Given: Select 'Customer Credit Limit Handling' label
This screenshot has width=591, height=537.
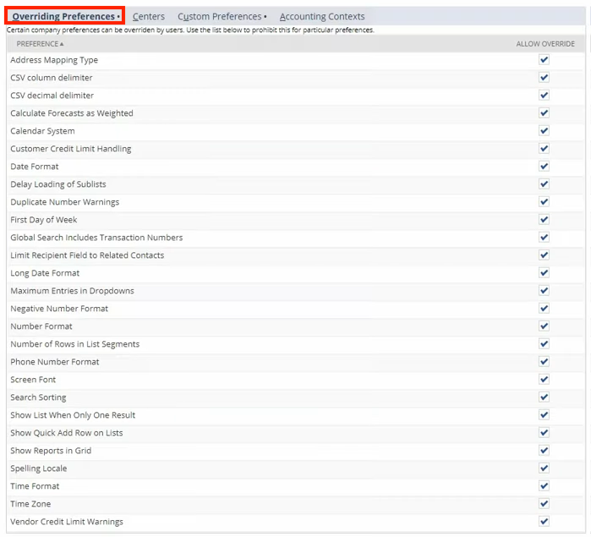Looking at the screenshot, I should pos(71,149).
